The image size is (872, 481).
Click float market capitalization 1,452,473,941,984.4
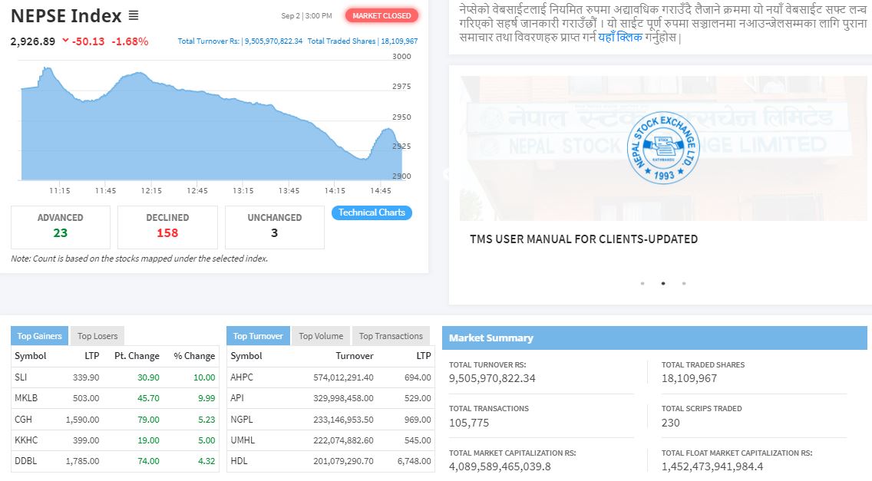[x=712, y=466]
